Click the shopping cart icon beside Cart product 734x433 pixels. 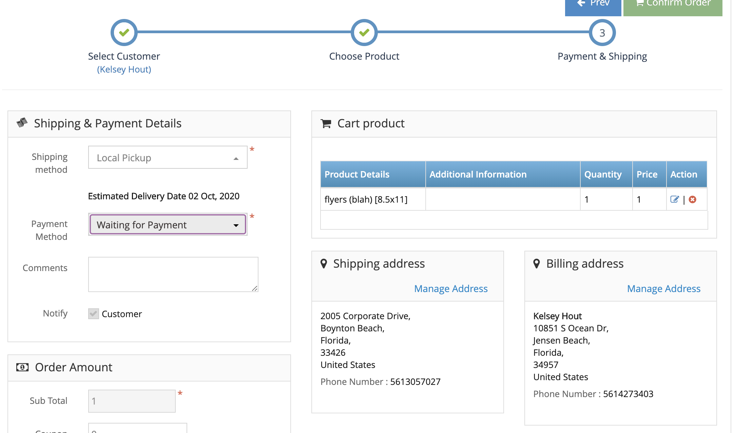[326, 124]
